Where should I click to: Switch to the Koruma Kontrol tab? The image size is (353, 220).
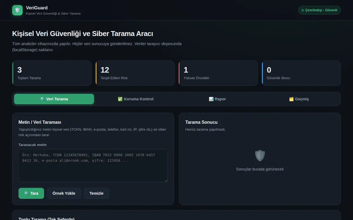pyautogui.click(x=136, y=99)
